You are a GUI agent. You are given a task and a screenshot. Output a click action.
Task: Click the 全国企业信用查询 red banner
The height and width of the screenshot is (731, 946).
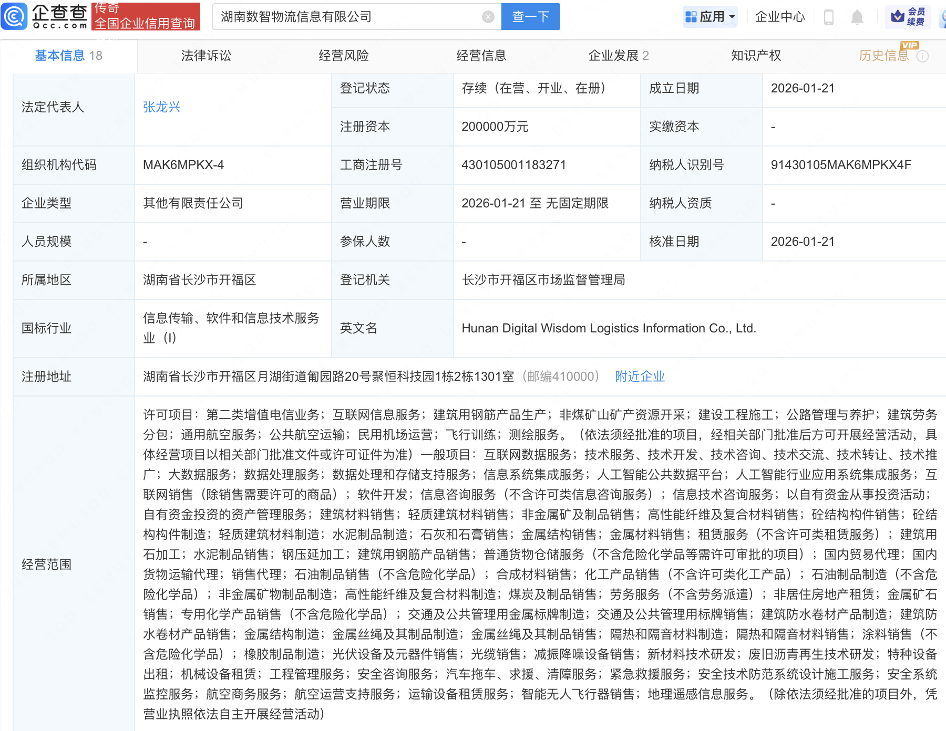click(146, 17)
